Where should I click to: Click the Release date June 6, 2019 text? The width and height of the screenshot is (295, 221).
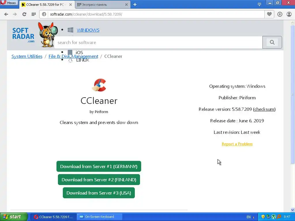[x=237, y=121]
